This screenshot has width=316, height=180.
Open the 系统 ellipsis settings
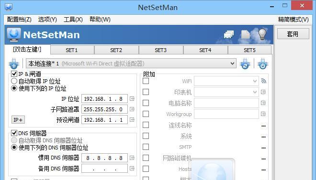pos(263,137)
